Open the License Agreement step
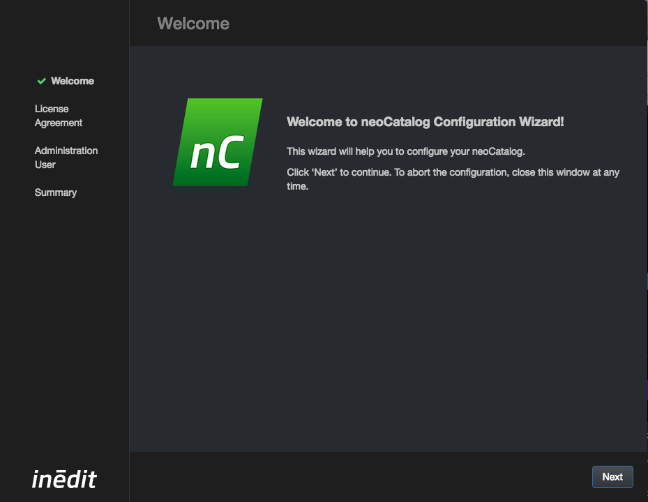The width and height of the screenshot is (648, 502). 59,116
